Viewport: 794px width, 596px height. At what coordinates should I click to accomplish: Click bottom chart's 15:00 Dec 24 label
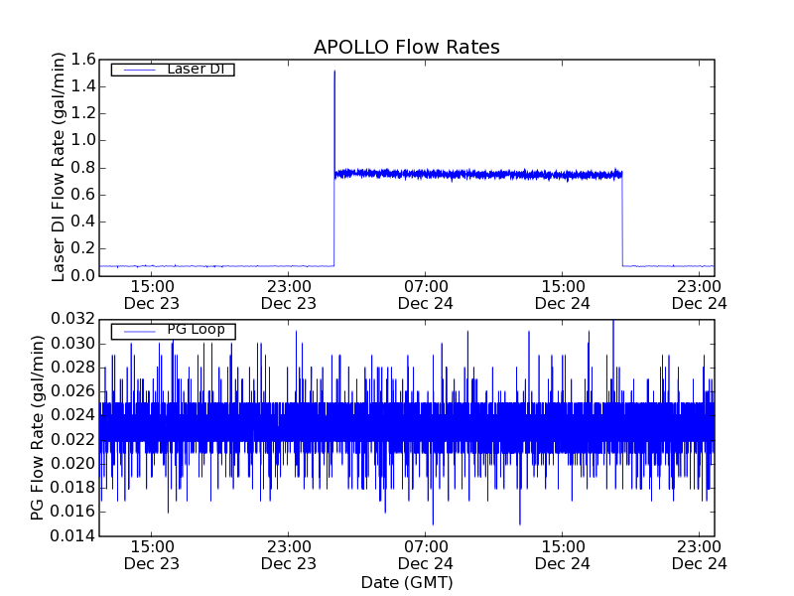pyautogui.click(x=563, y=555)
